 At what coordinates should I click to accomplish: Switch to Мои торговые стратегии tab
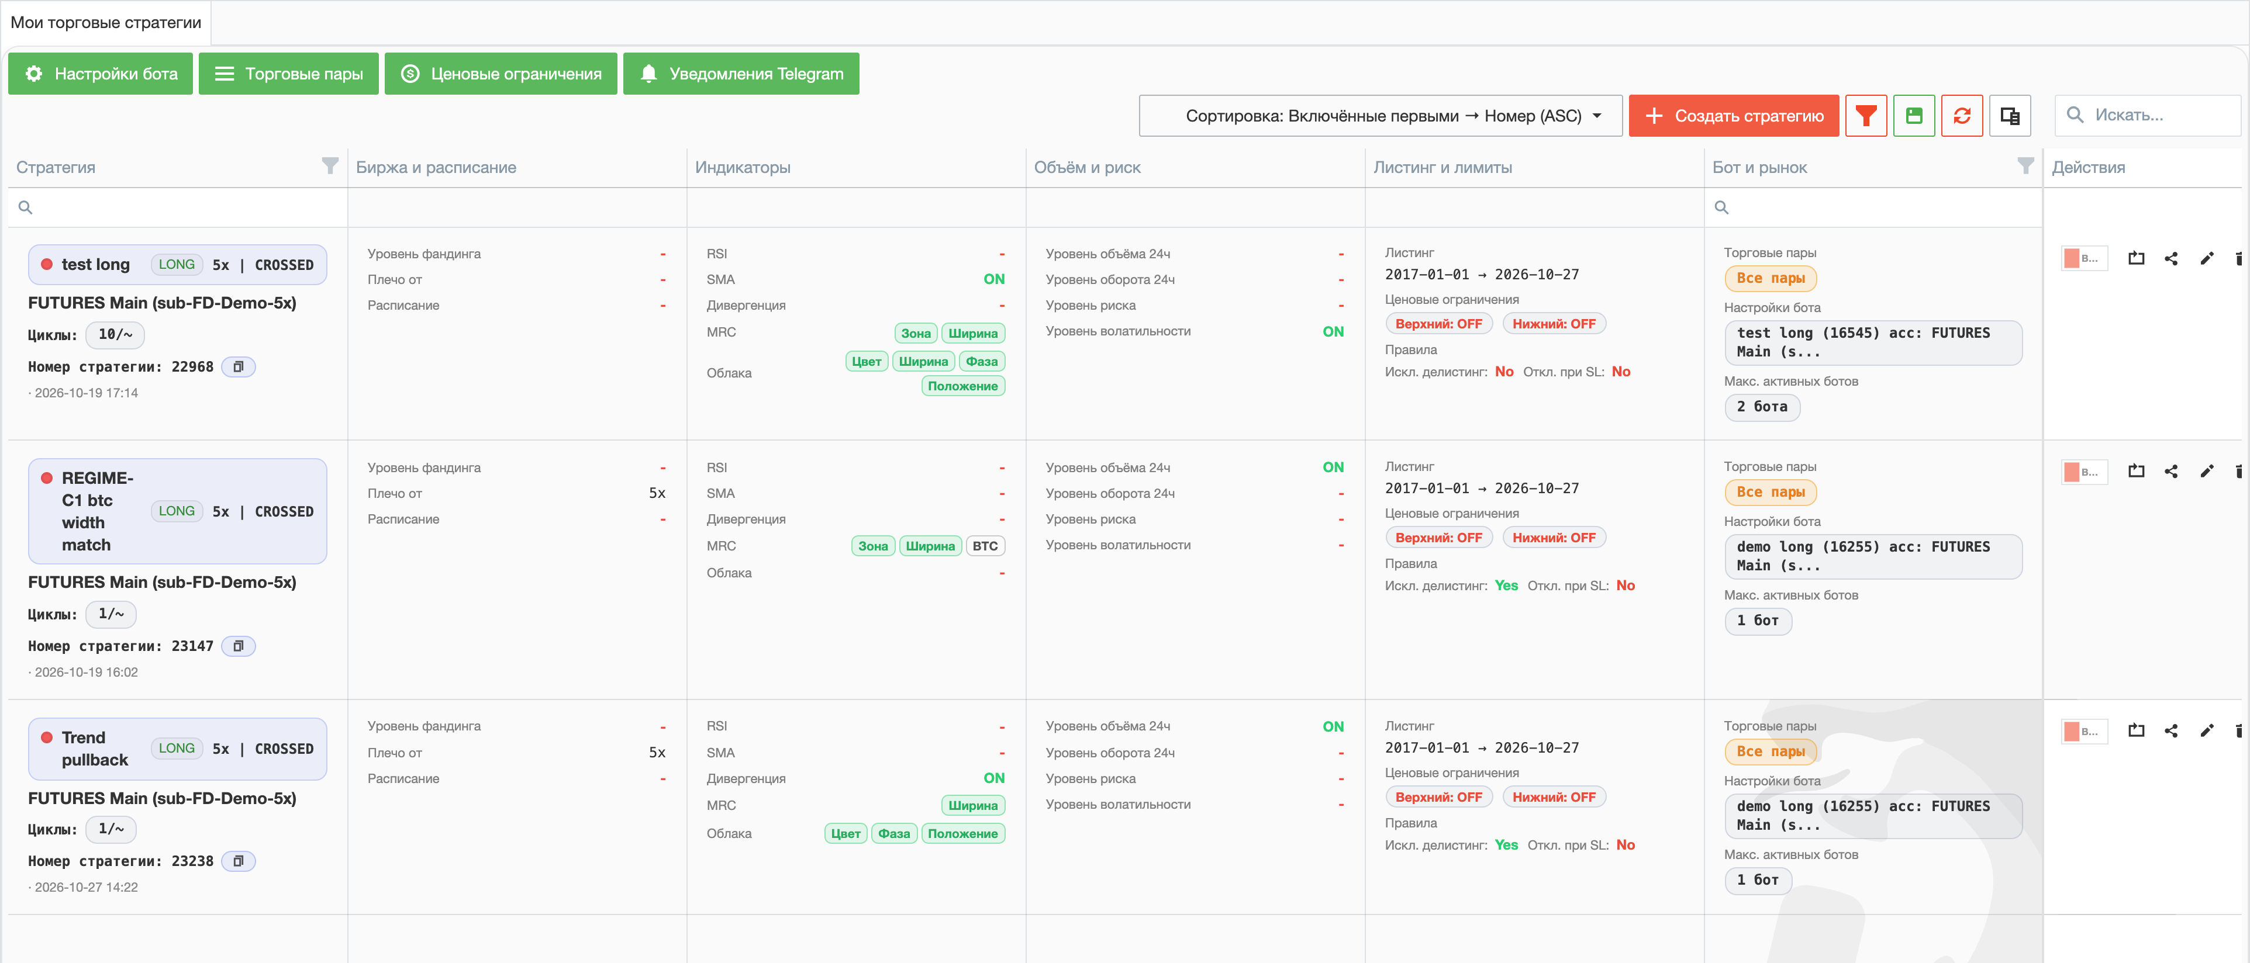(x=106, y=23)
